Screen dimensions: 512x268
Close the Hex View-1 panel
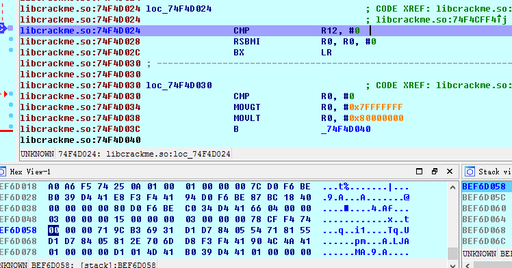coord(450,172)
